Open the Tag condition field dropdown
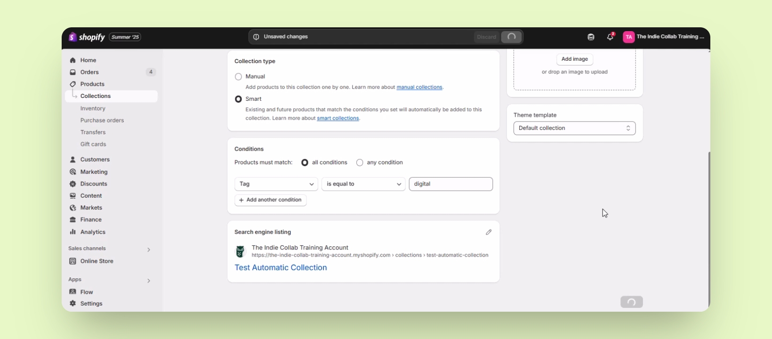 click(276, 184)
